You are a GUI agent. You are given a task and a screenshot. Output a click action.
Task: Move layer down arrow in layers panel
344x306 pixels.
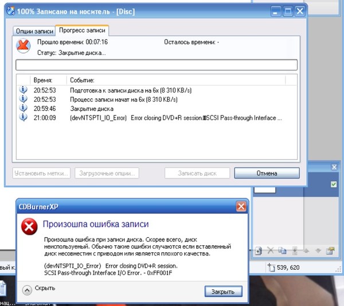(x=318, y=251)
